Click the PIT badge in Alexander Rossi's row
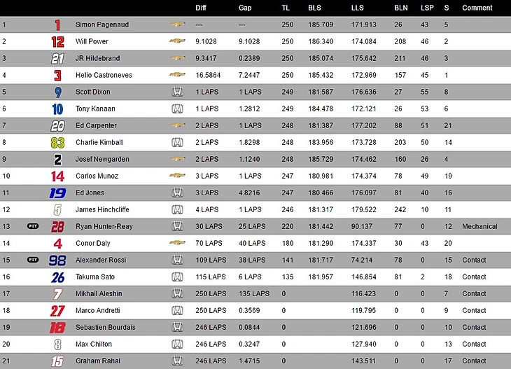Screen dimensions: 511x369 [x=33, y=260]
